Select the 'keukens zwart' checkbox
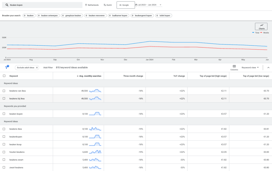The image size is (272, 171). point(4,160)
